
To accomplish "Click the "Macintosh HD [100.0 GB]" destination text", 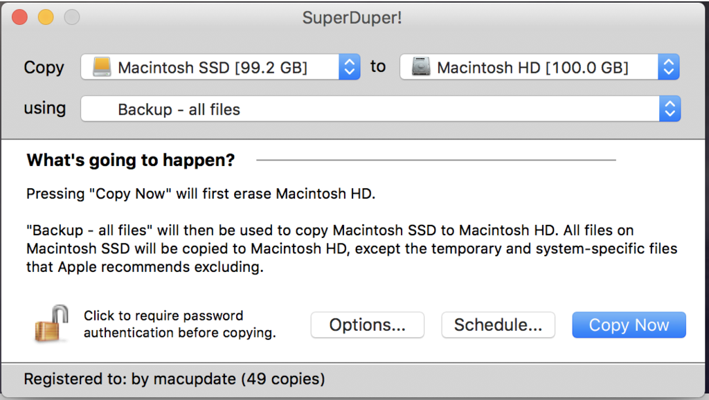I will pyautogui.click(x=532, y=68).
